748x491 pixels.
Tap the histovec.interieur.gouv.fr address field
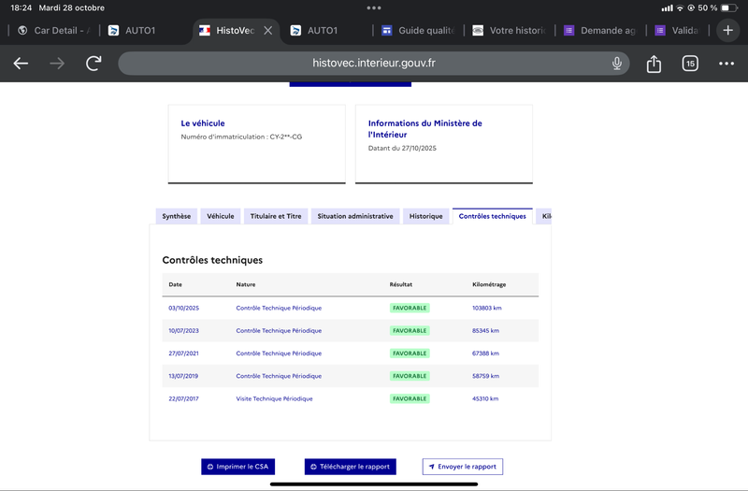coord(374,64)
